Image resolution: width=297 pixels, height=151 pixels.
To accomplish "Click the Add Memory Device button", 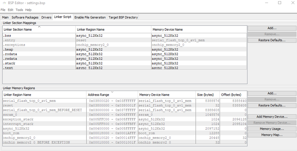I will click(272, 117).
